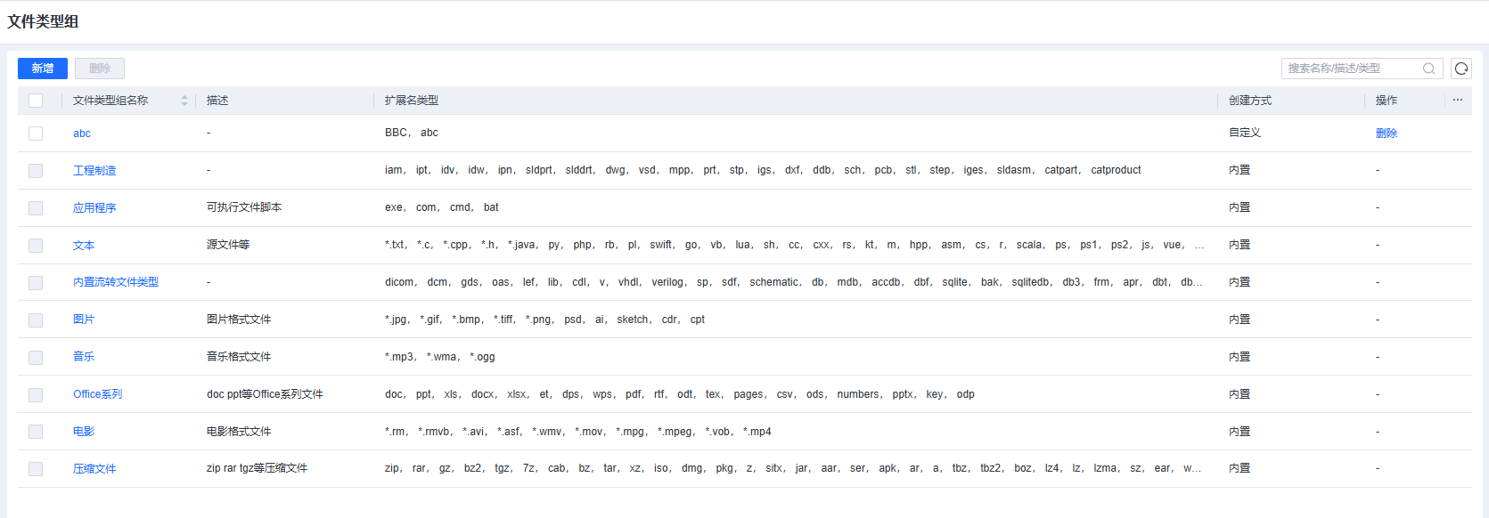Click the 删除 link in abc row
The width and height of the screenshot is (1489, 518).
coord(1387,134)
